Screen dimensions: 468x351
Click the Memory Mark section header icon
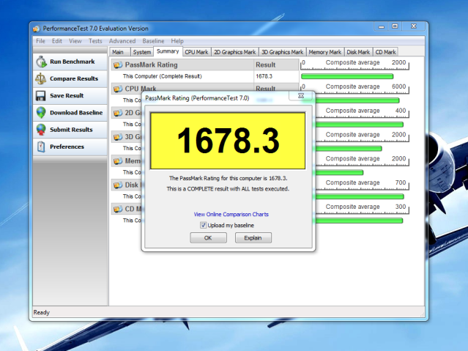[x=118, y=161]
